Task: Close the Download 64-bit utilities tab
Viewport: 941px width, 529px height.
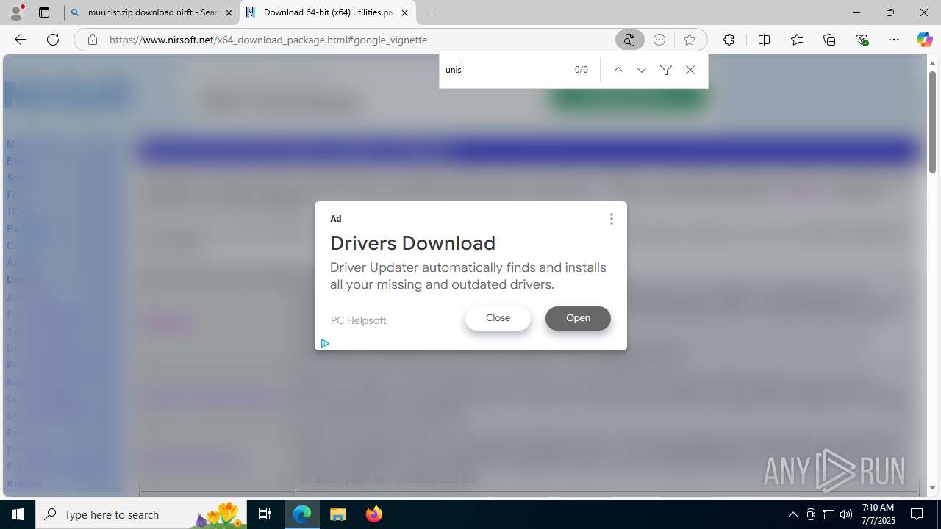Action: pos(404,12)
